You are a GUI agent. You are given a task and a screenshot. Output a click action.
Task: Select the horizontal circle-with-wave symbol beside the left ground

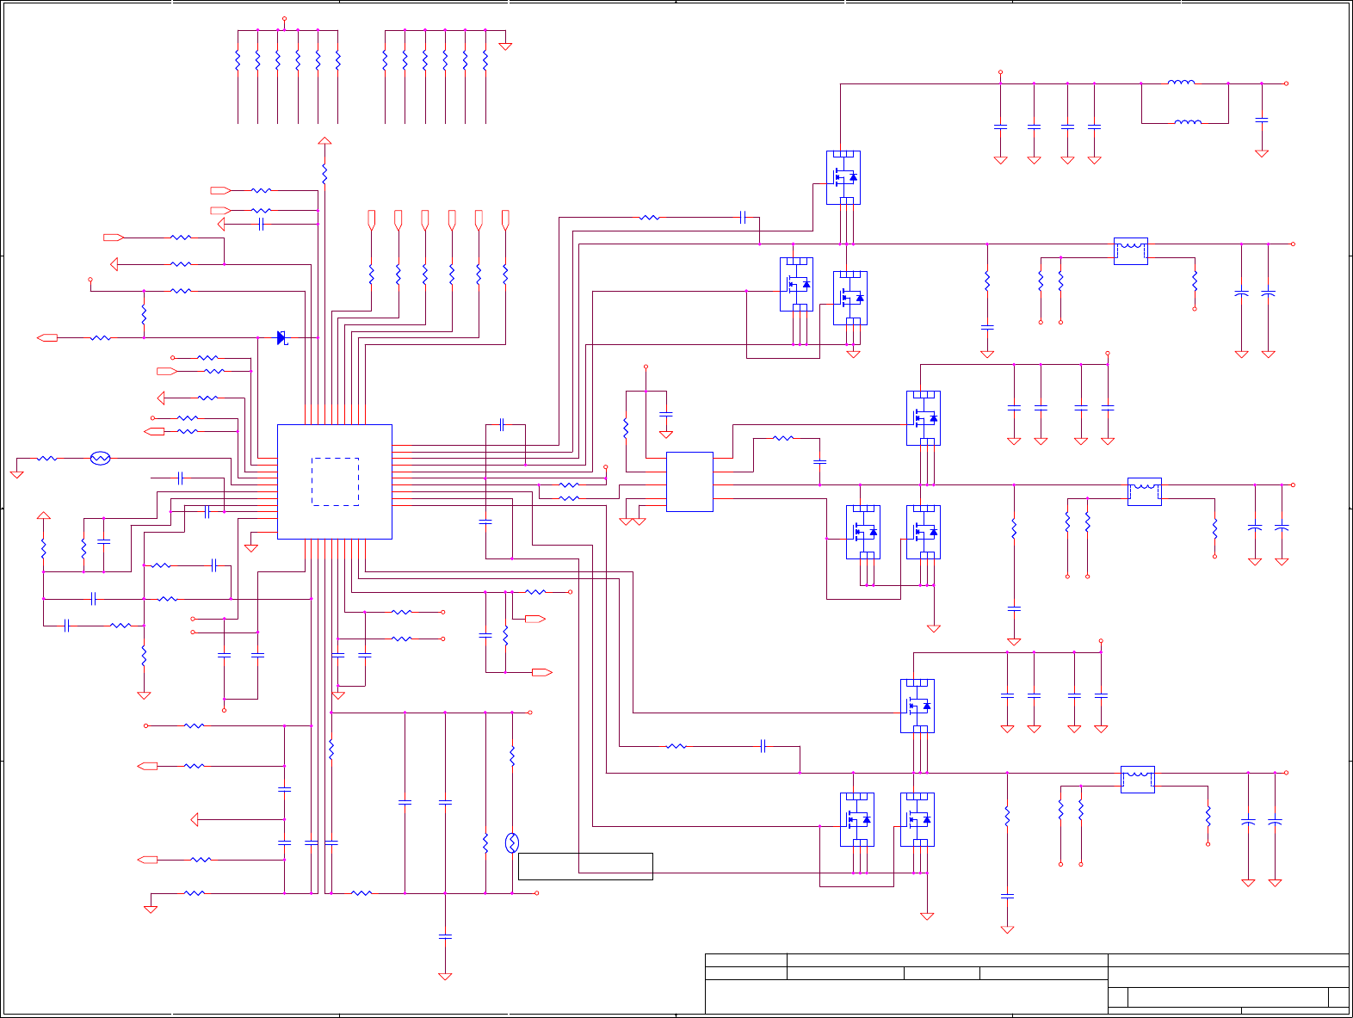click(x=101, y=459)
